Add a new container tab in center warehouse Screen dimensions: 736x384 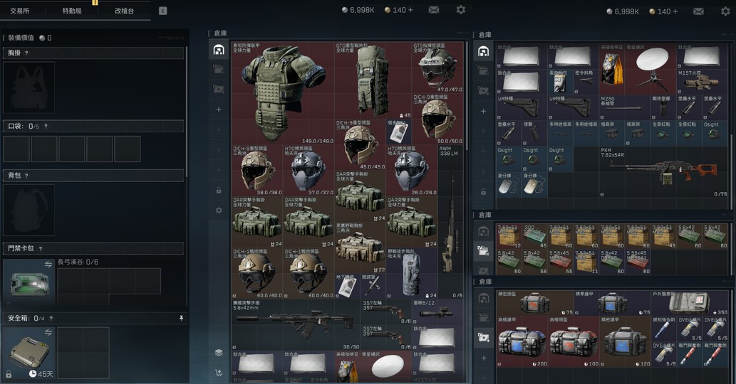point(219,110)
